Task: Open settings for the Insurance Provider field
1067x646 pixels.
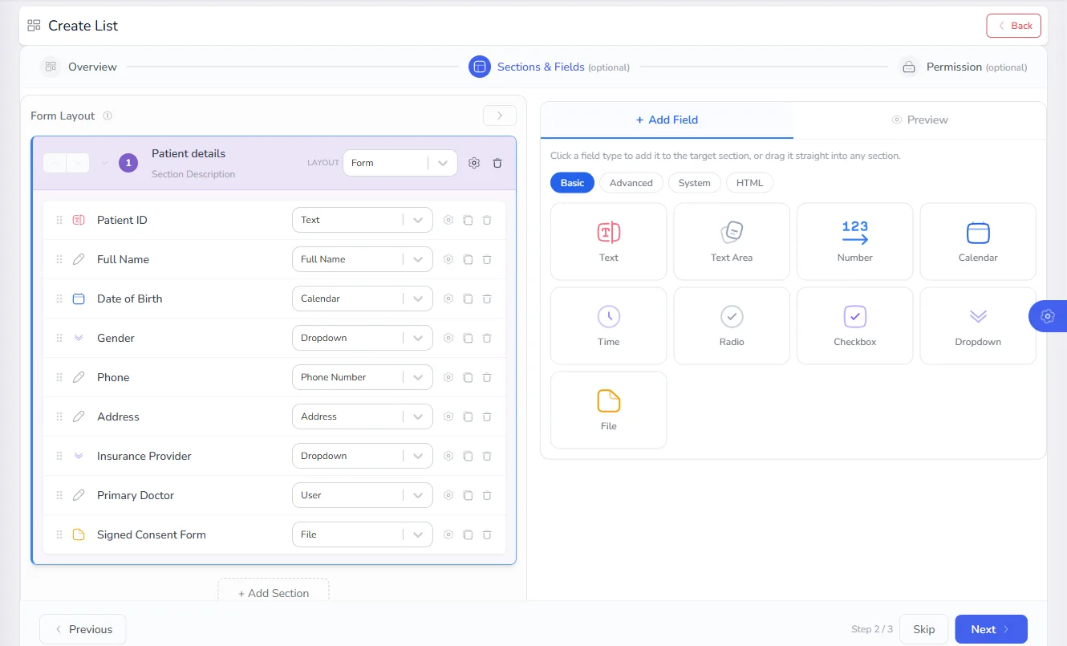Action: (x=448, y=456)
